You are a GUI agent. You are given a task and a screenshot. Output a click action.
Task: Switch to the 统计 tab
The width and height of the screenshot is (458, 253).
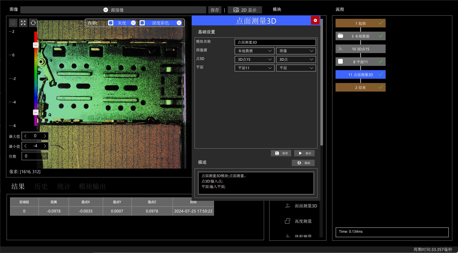pos(64,187)
